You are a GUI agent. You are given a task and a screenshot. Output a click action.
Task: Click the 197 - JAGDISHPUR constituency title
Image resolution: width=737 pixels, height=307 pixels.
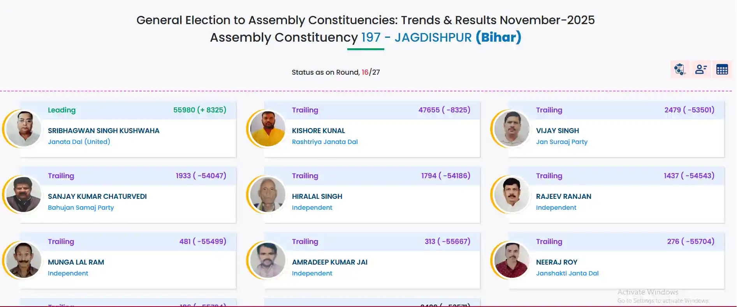[x=416, y=37]
